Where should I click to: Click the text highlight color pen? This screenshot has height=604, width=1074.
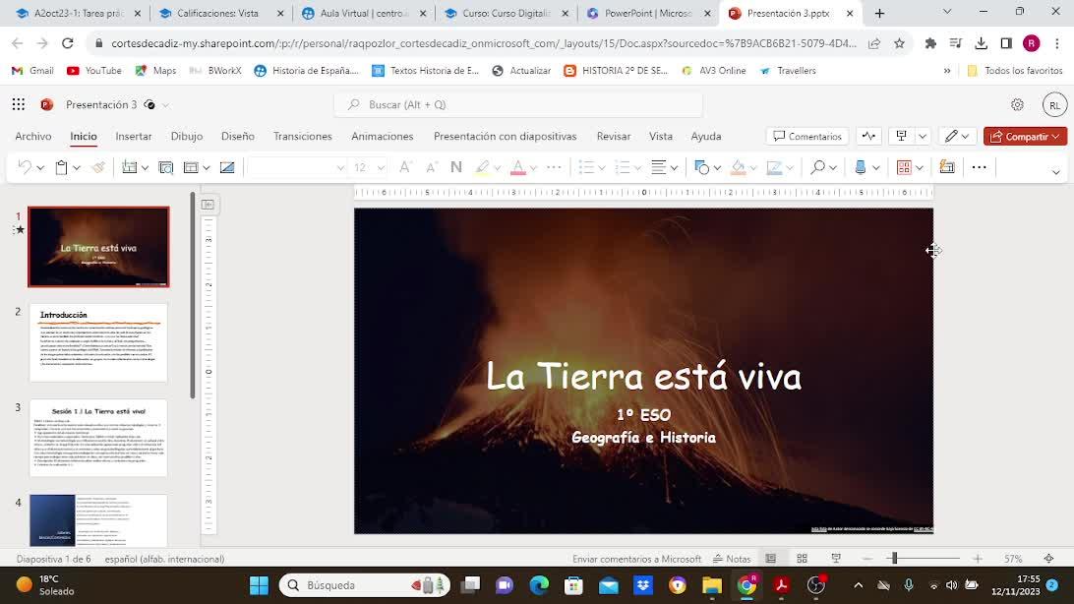(x=482, y=167)
